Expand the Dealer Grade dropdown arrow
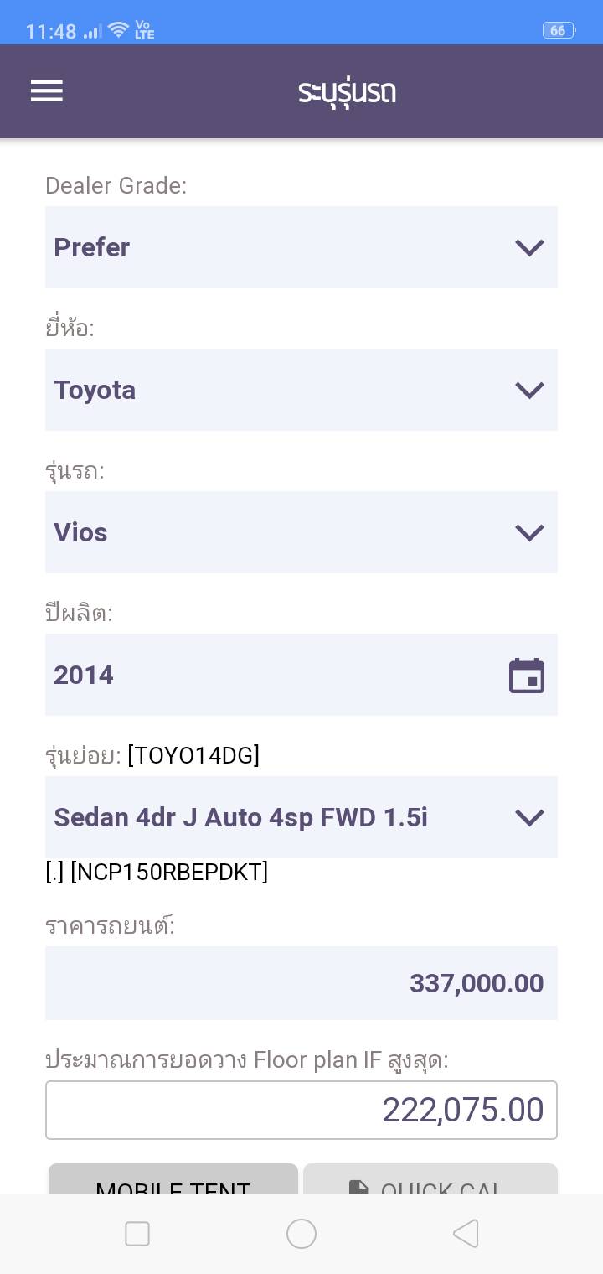 click(529, 247)
